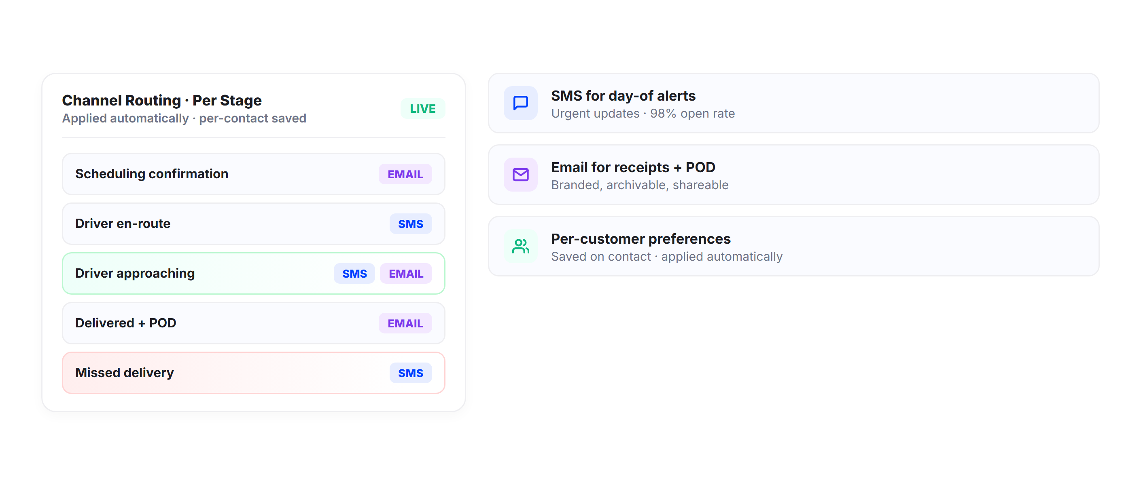Click the Channel Routing · Per Stage heading
The image size is (1141, 485).
pos(162,101)
